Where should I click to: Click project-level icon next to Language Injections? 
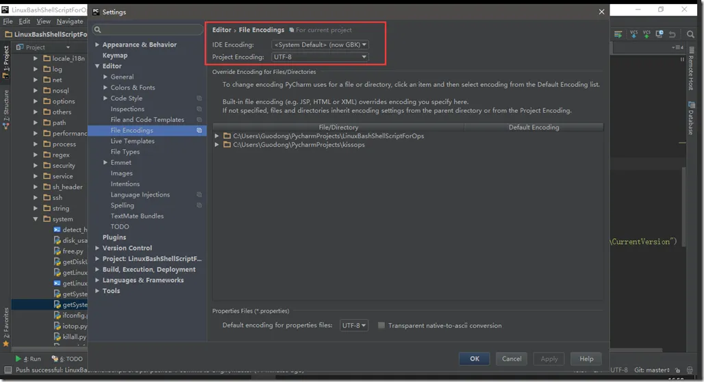coord(199,194)
